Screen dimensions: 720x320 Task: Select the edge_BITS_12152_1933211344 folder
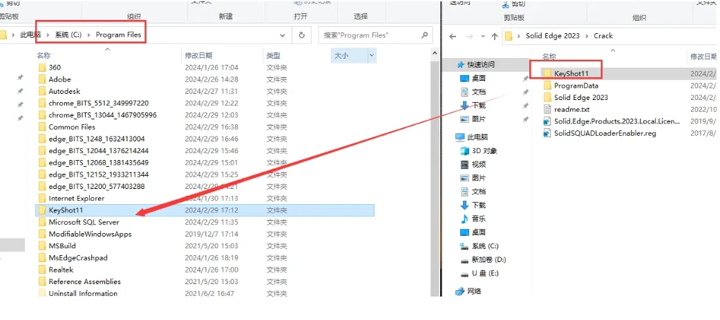pos(206,174)
